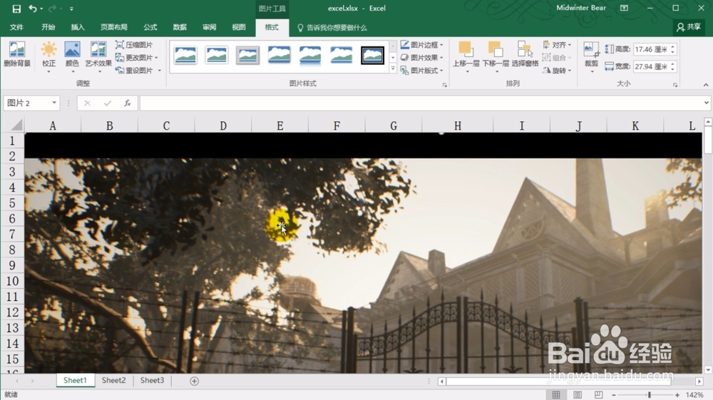Collapse the ribbon with the up chevron

pos(706,85)
